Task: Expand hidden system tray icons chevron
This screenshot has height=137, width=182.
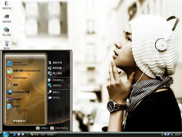Action: point(162,134)
